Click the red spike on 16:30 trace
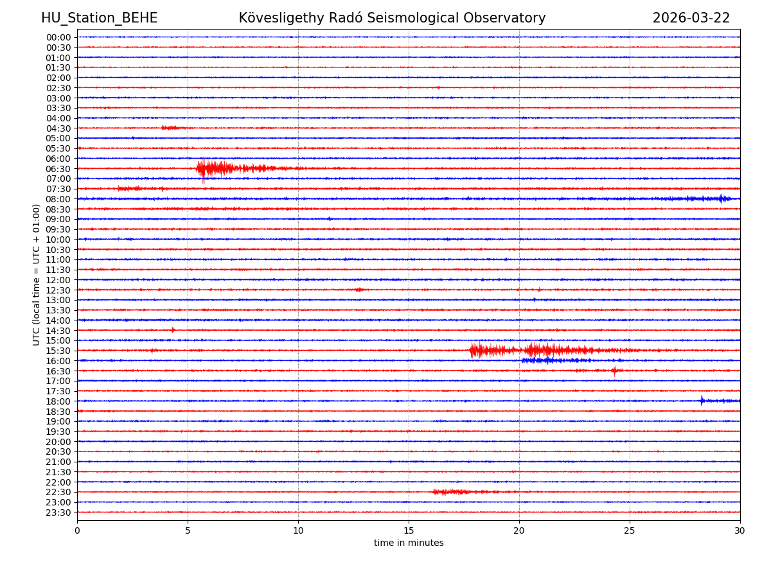 (614, 371)
